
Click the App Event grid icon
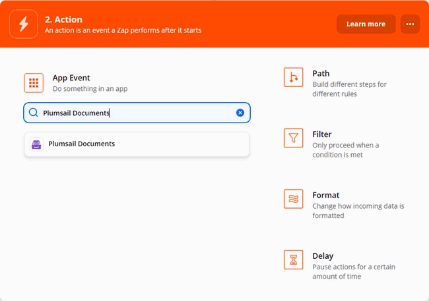pyautogui.click(x=34, y=83)
